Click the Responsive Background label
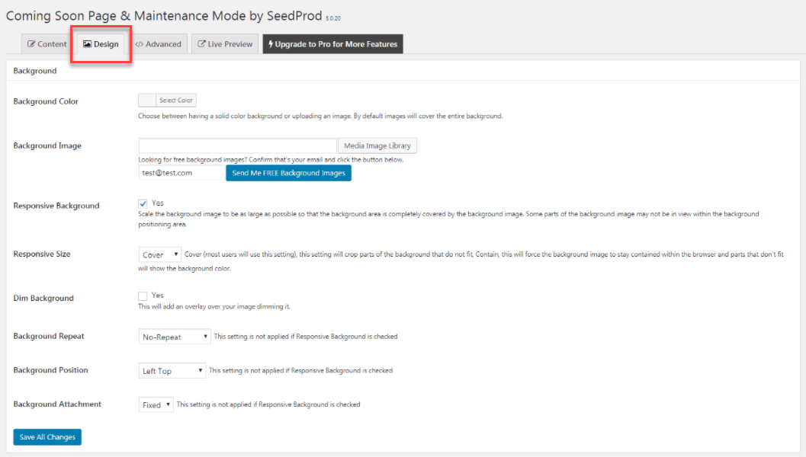 click(x=56, y=206)
